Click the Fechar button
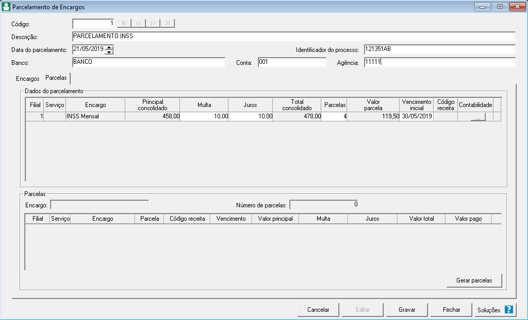 pyautogui.click(x=451, y=310)
